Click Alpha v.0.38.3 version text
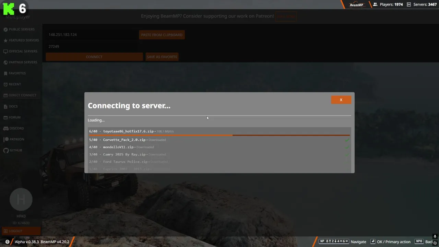439x247 pixels. point(27,242)
